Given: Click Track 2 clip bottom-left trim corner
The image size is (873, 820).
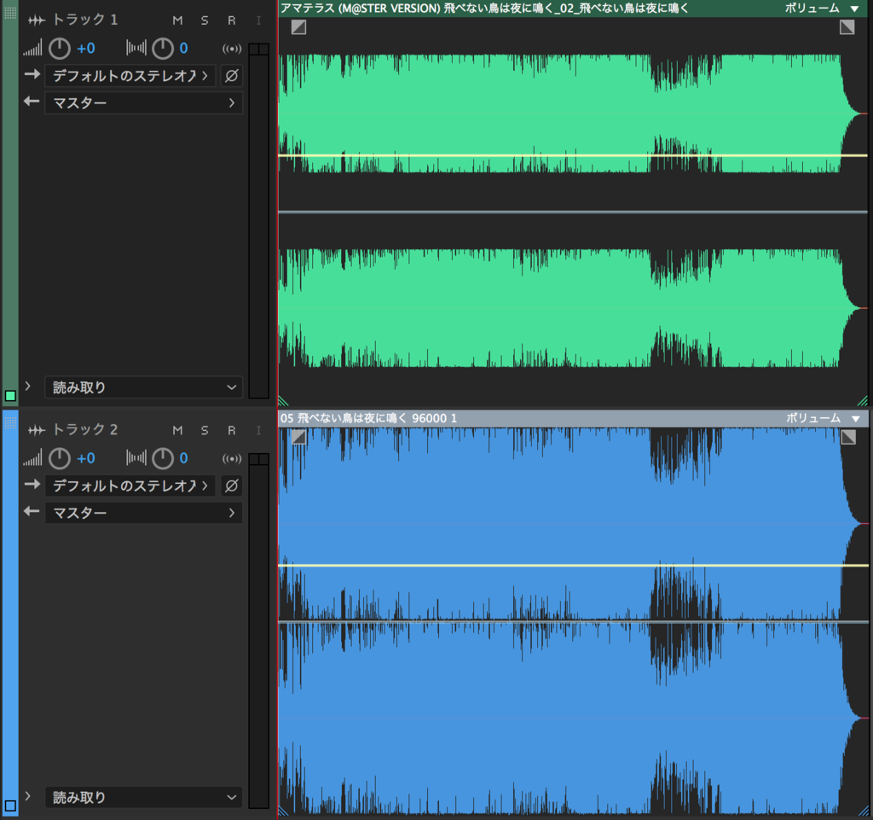Looking at the screenshot, I should (x=283, y=811).
